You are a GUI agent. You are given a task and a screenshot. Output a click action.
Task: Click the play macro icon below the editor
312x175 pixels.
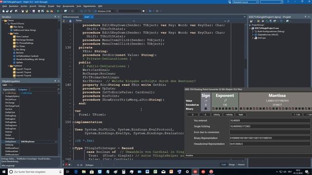(63, 165)
